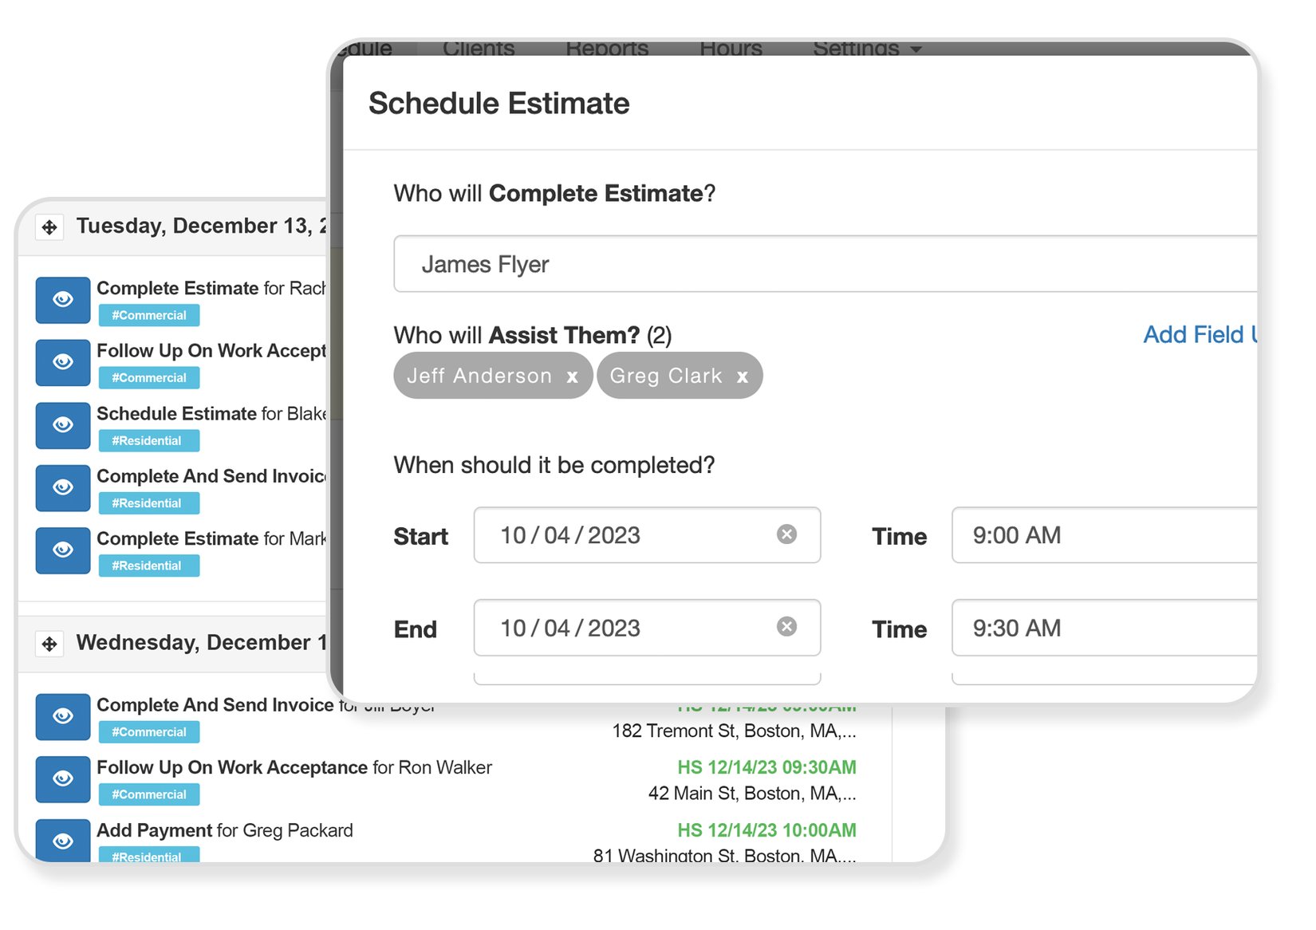Select the Reports menu item
This screenshot has width=1316, height=930.
[x=607, y=48]
